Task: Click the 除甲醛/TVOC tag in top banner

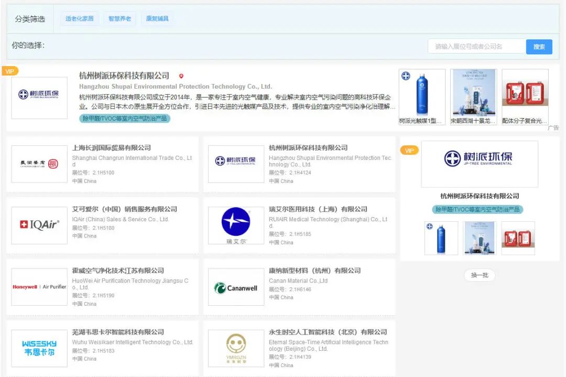Action: click(125, 119)
